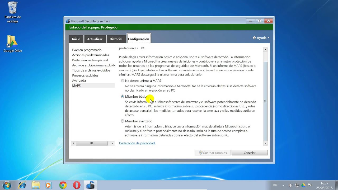Screen dimensions: 338x190
Task: Click the Windows Start button
Action: click(7, 185)
